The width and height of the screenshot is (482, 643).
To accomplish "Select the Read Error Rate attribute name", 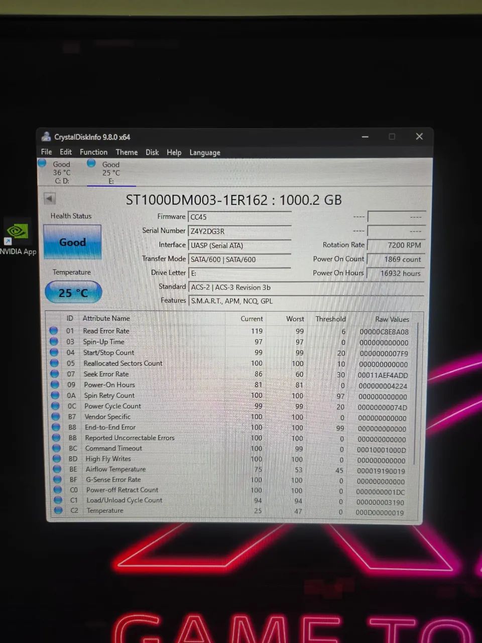I will 106,331.
